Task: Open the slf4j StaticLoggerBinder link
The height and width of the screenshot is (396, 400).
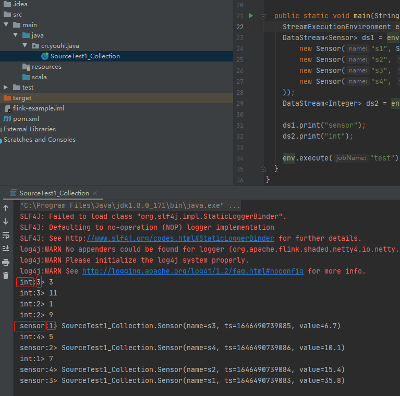Action: 180,238
